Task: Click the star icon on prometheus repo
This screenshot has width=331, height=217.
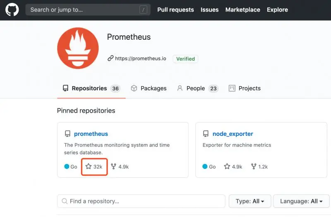Action: [x=89, y=166]
